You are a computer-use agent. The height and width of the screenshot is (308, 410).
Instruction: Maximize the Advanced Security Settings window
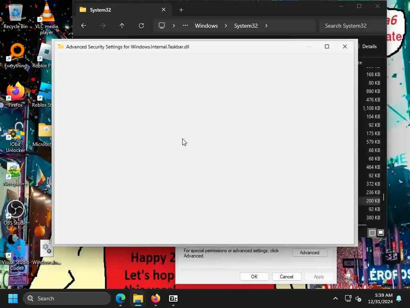pyautogui.click(x=327, y=47)
